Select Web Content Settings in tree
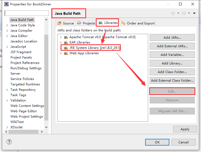Viewport: 201px width, 152px height. tap(27, 106)
